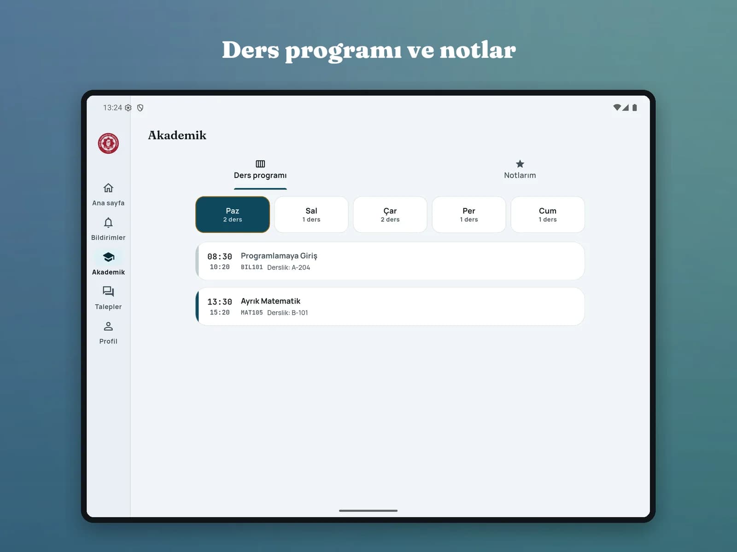This screenshot has width=737, height=552.
Task: Click the Akademik page heading
Action: (x=177, y=135)
